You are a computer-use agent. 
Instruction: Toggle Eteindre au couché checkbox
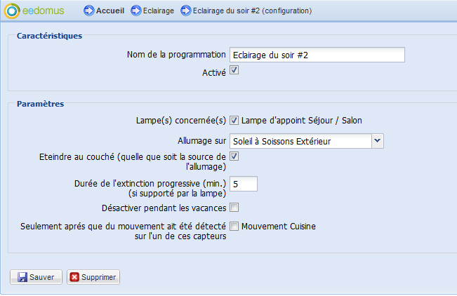tap(234, 156)
